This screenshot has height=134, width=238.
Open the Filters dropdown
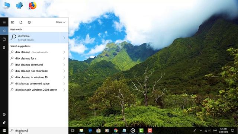(x=61, y=22)
